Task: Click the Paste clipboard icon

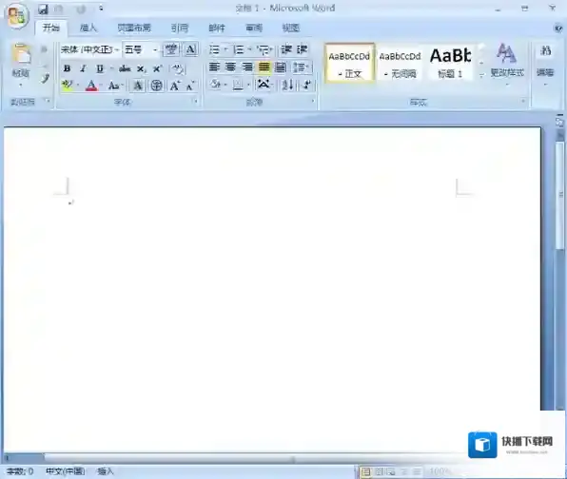Action: click(21, 54)
